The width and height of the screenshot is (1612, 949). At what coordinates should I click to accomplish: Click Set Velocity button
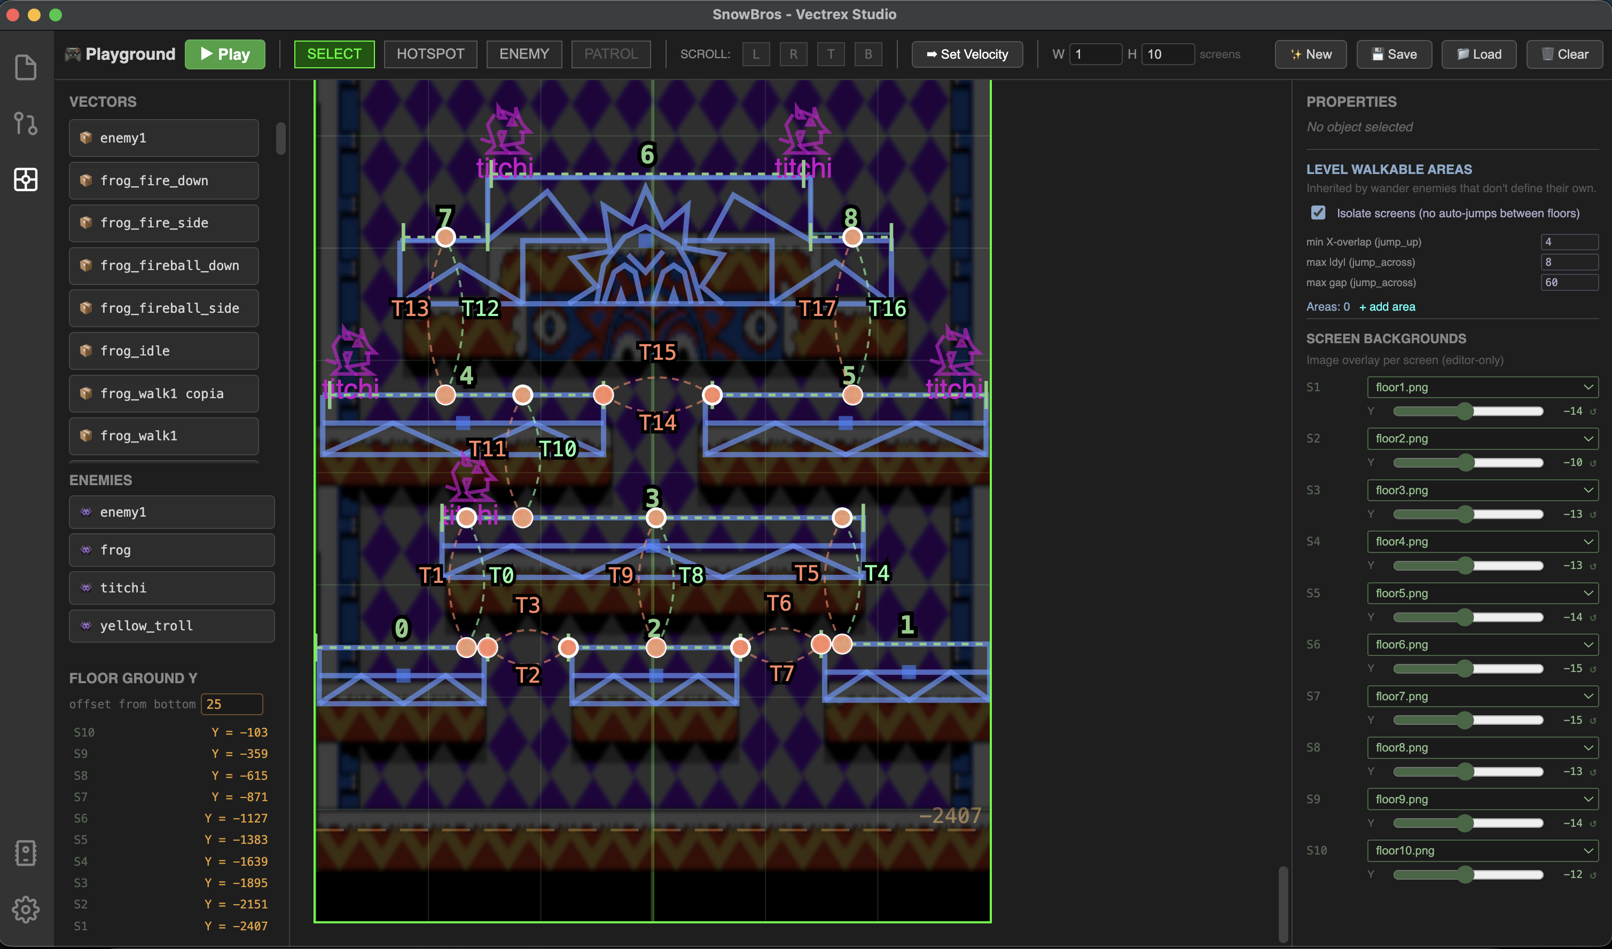click(967, 54)
